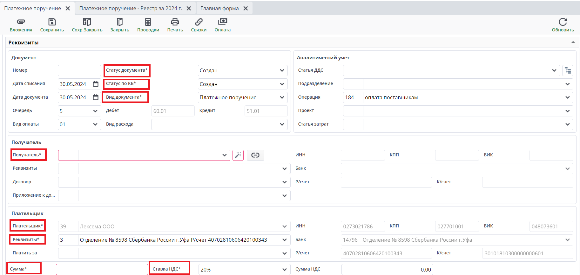
Task: Open calendar picker for Дата списания
Action: (96, 84)
